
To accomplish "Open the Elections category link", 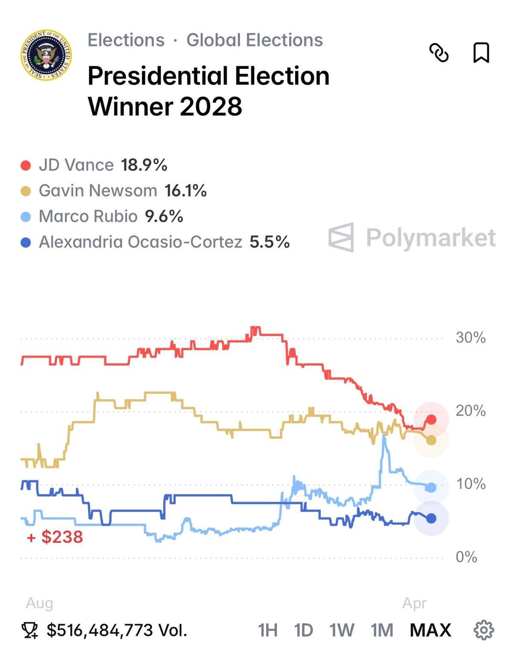I will coord(126,40).
